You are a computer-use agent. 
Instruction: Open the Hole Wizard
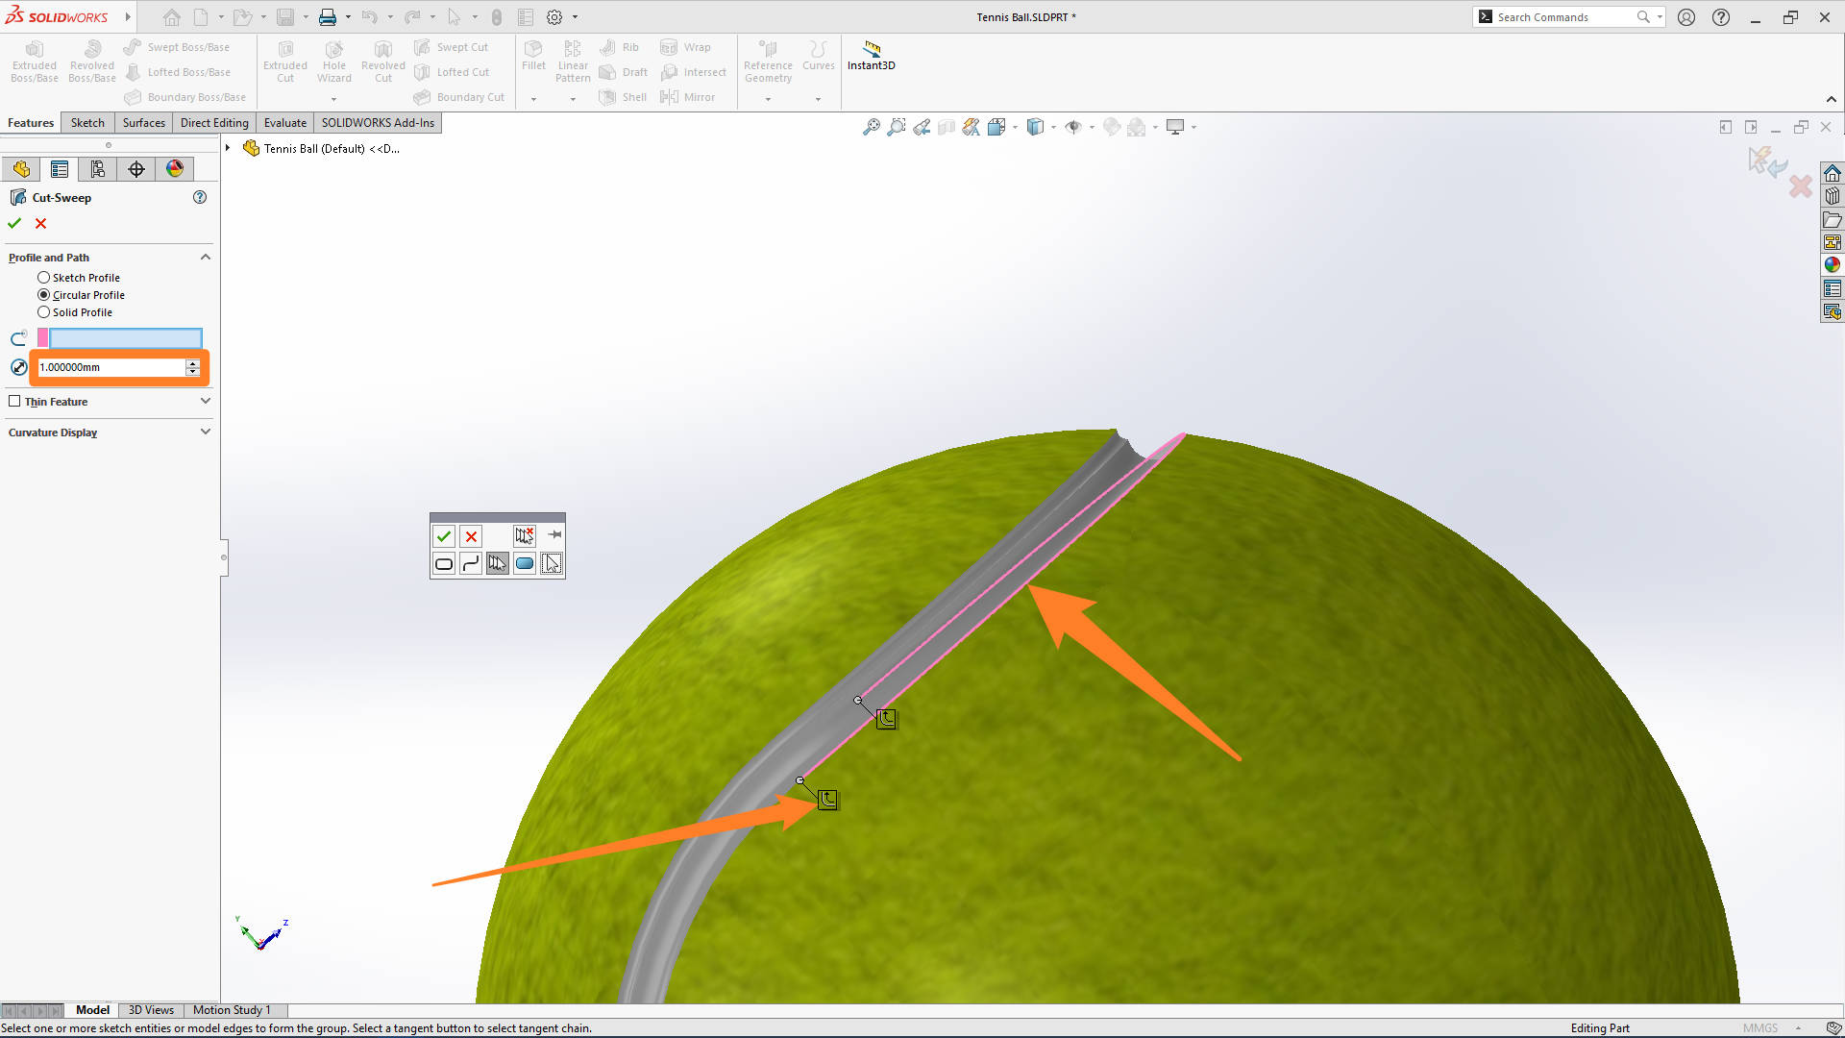[x=333, y=60]
